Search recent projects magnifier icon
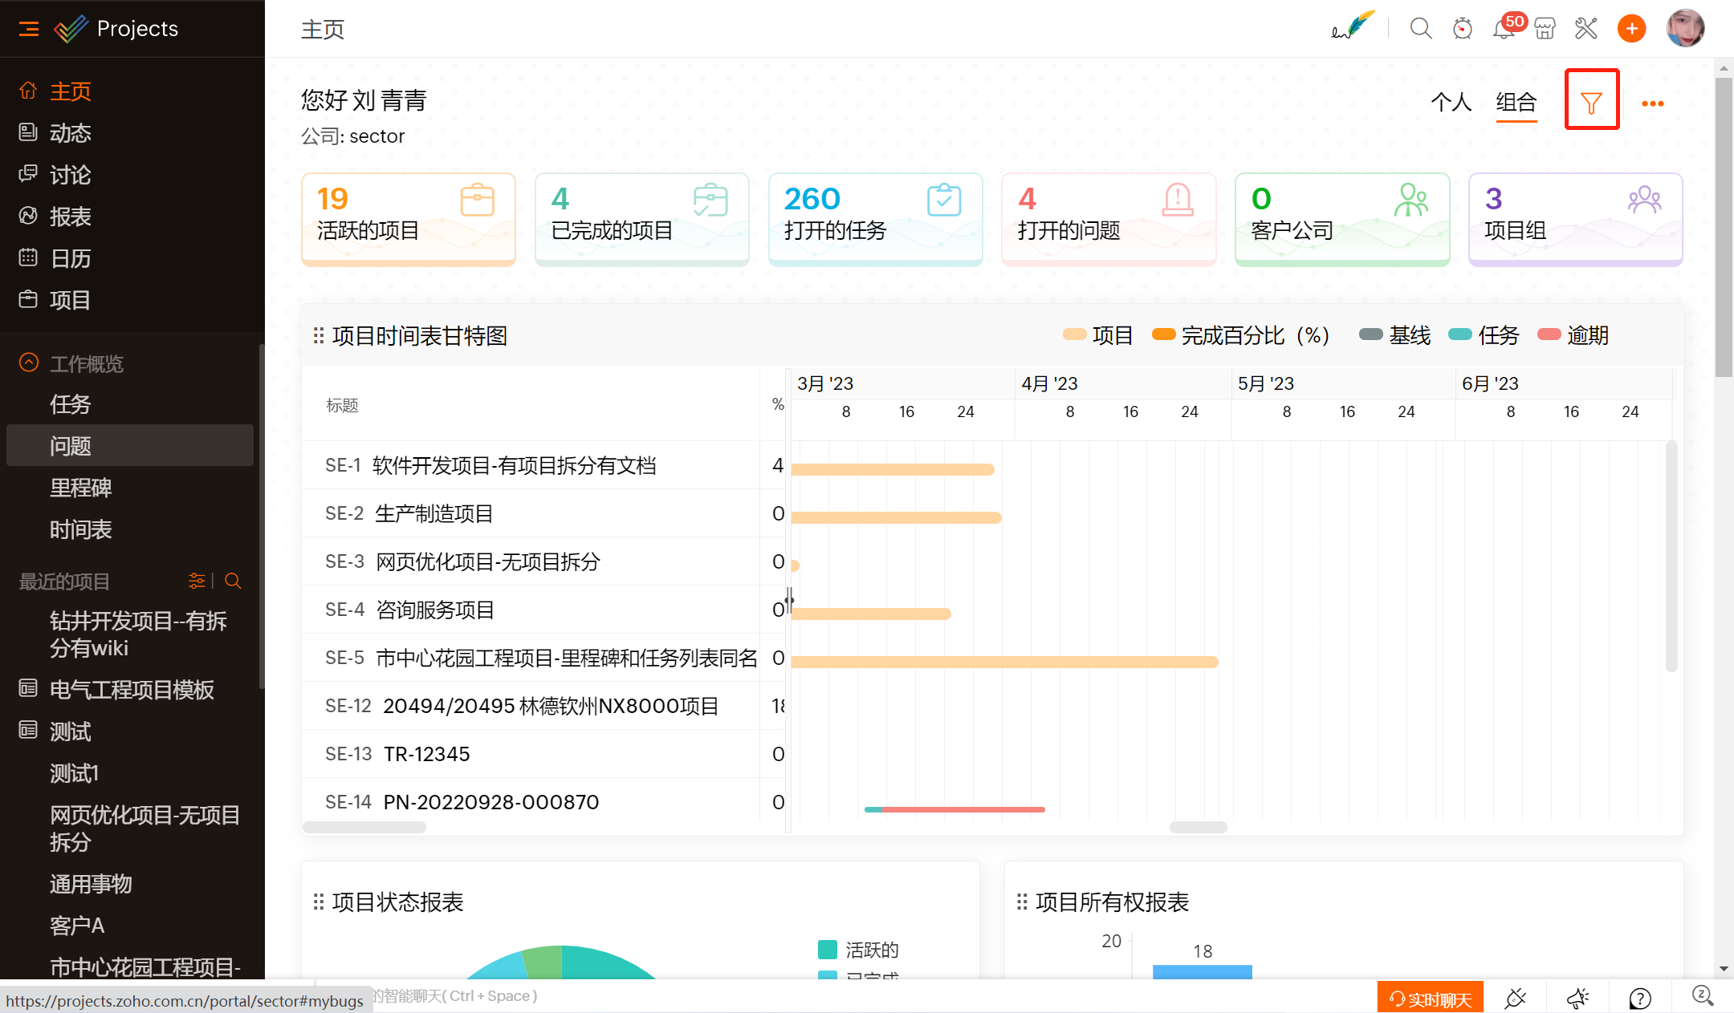1734x1013 pixels. 233,581
